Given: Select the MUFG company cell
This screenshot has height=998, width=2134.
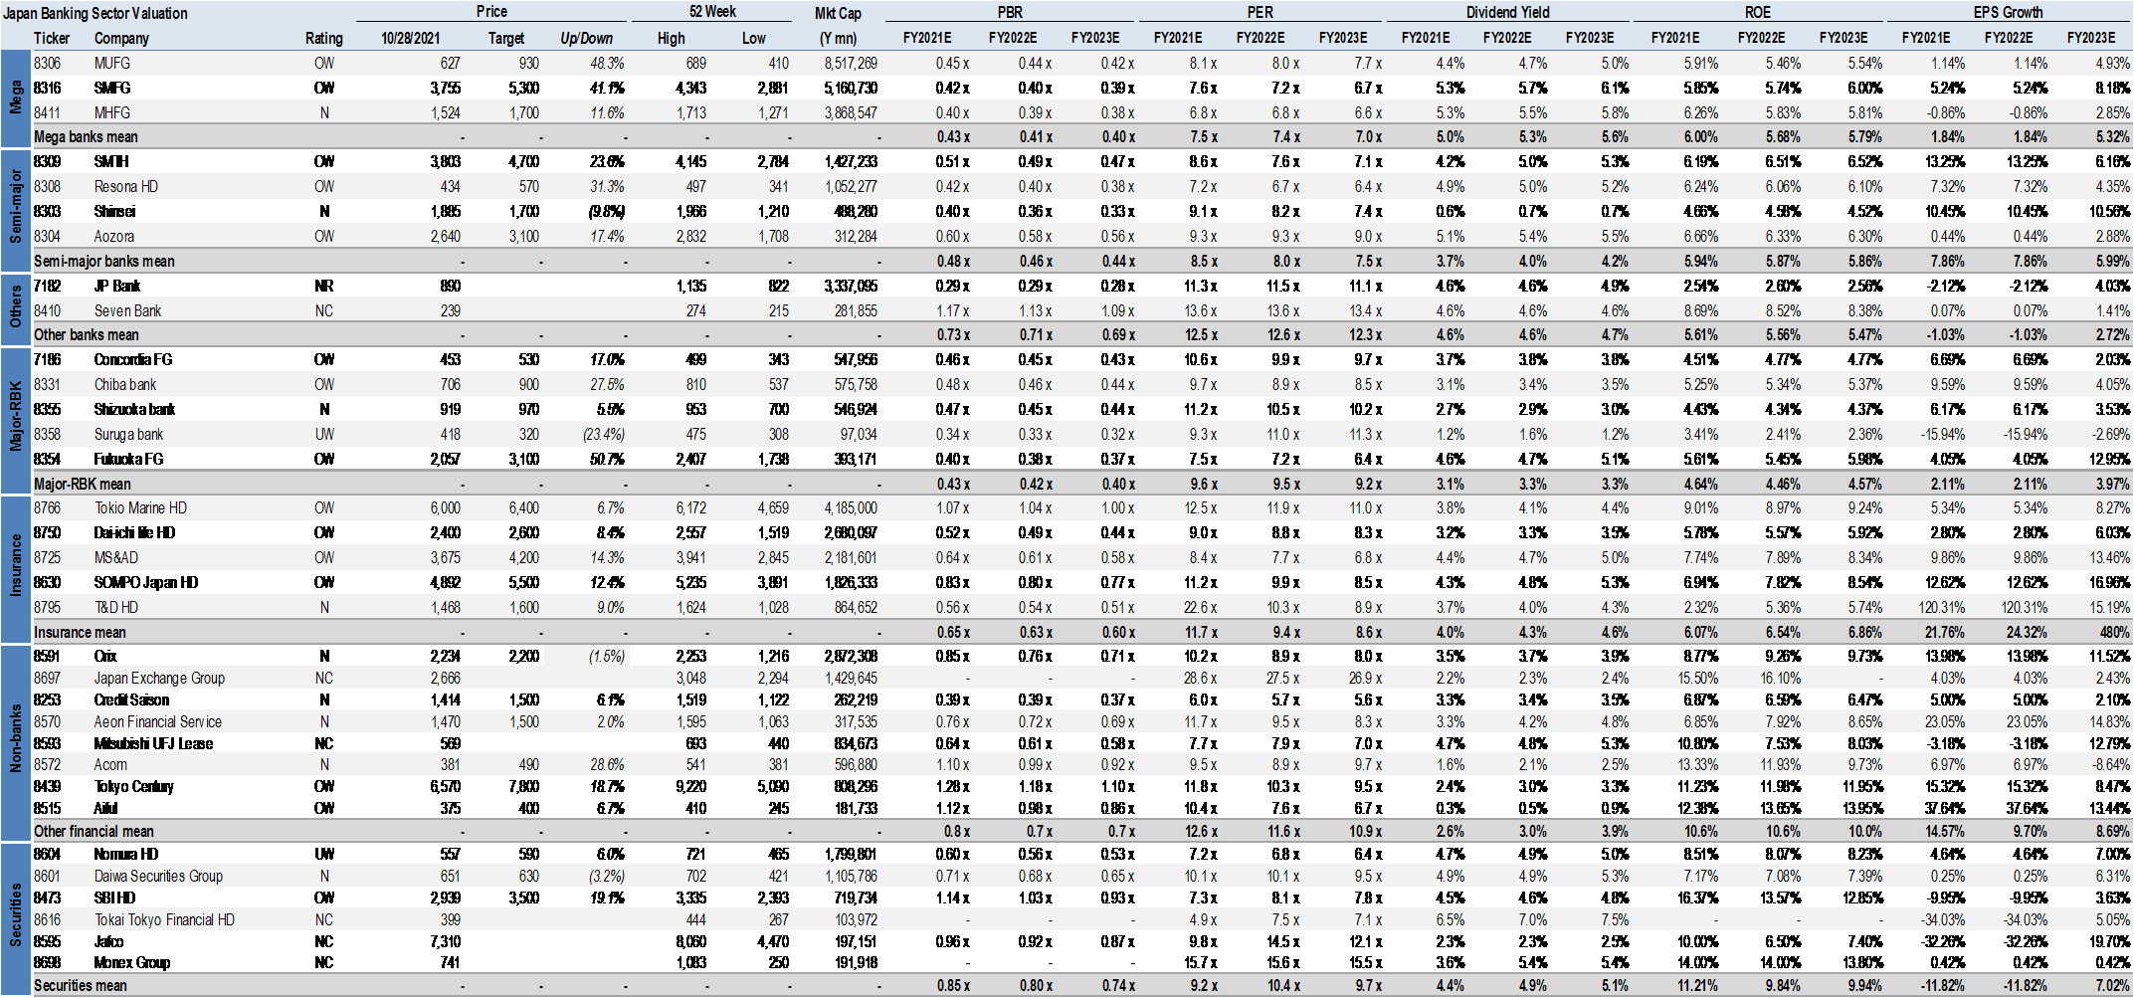Looking at the screenshot, I should click(x=112, y=63).
